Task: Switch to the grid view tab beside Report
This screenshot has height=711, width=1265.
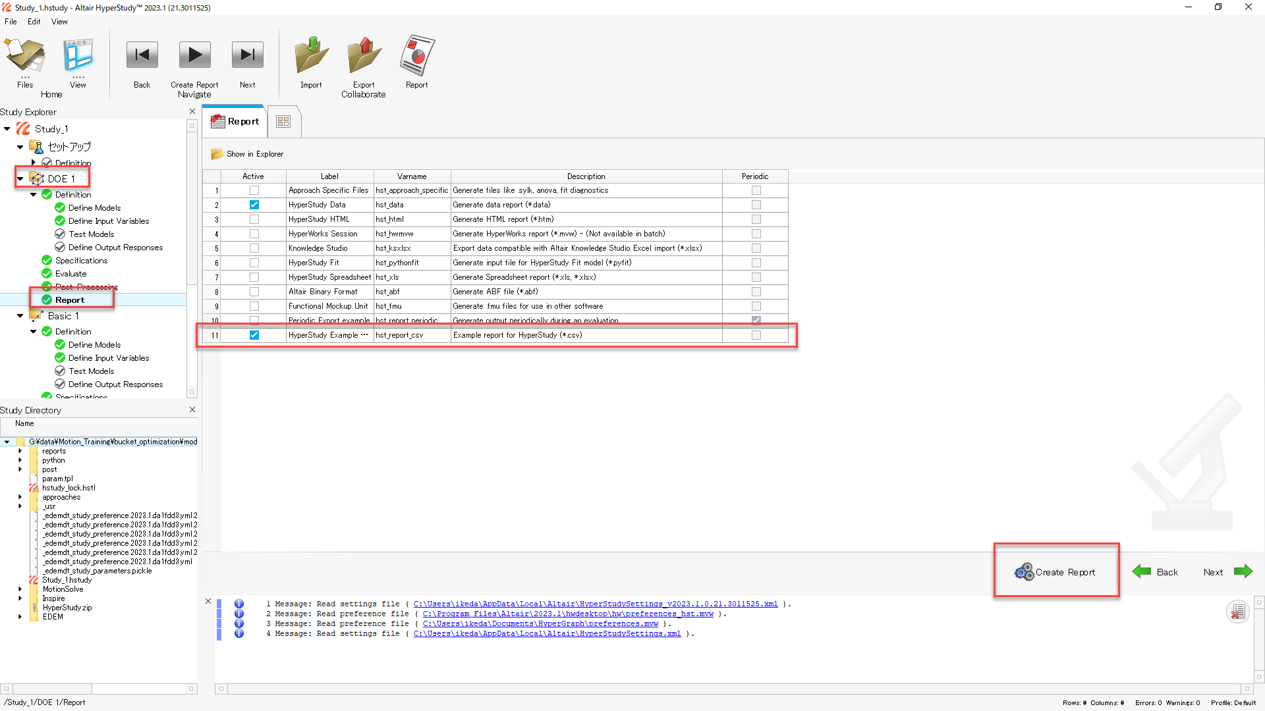Action: point(283,122)
